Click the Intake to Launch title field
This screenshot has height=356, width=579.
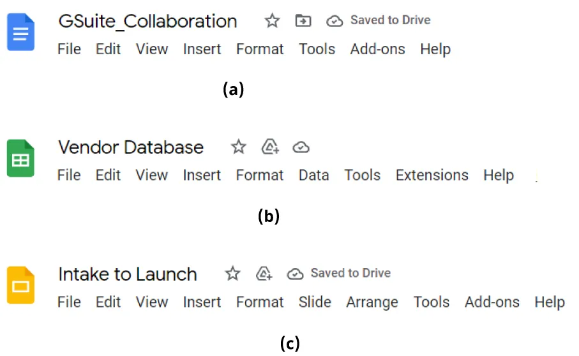[x=127, y=274]
